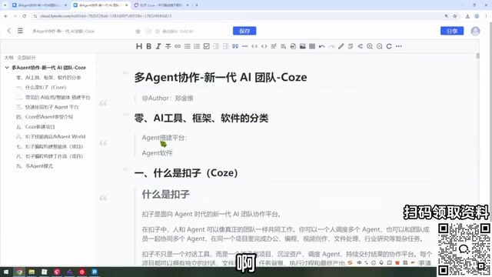Zoom out the editor view
The height and width of the screenshot is (277, 492).
click(x=379, y=46)
